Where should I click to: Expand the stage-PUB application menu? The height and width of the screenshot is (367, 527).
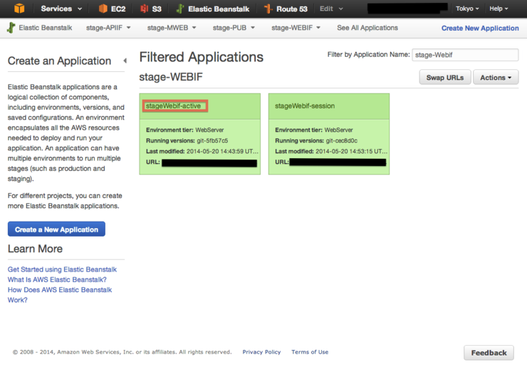tap(234, 28)
